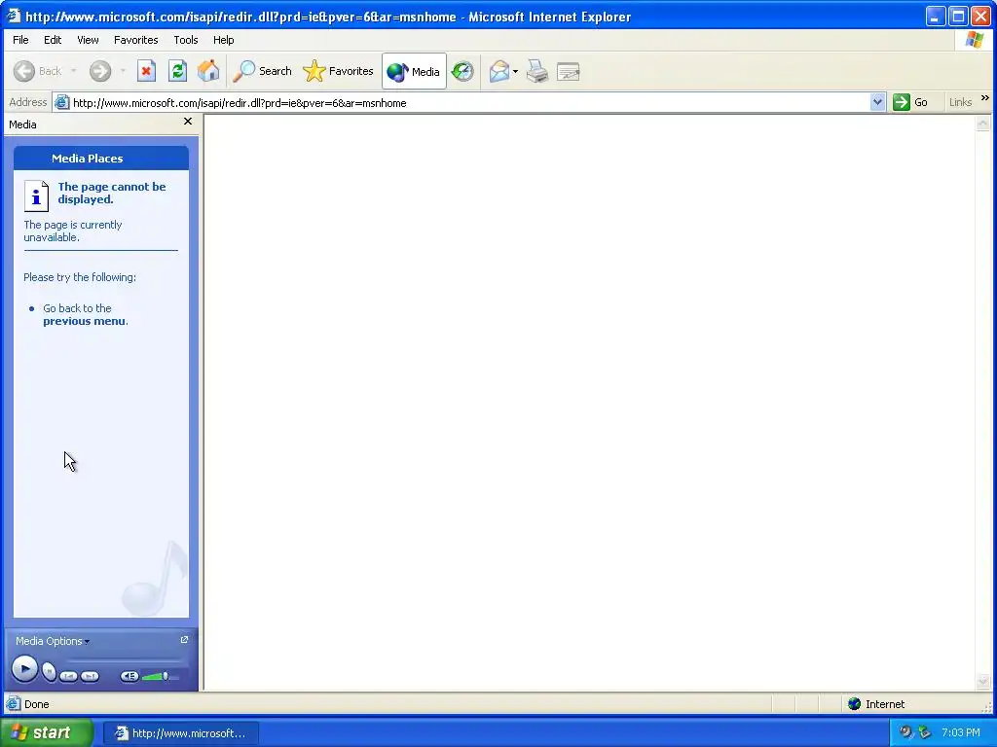Viewport: 997px width, 747px height.
Task: Click the page icon beside the address
Action: 61,102
